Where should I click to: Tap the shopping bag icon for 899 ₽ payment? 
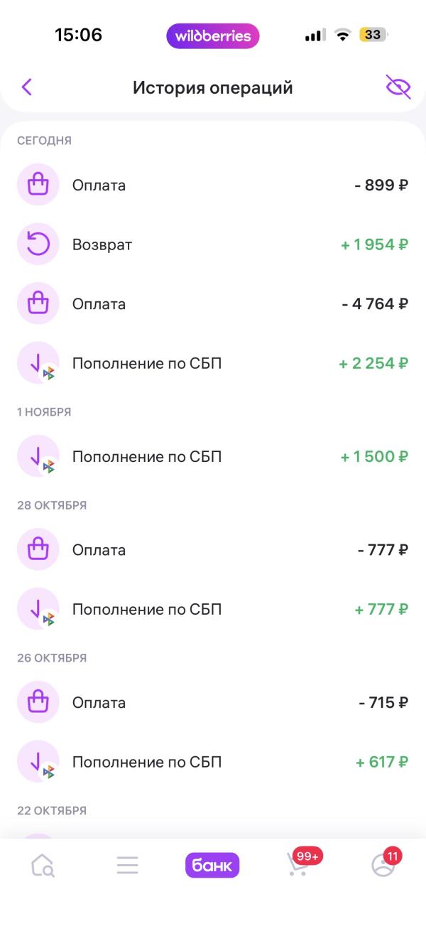pyautogui.click(x=38, y=185)
